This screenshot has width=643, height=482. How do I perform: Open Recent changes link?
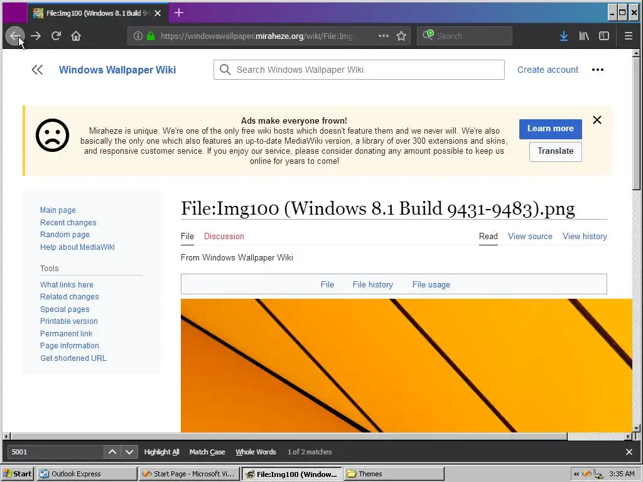coord(68,223)
